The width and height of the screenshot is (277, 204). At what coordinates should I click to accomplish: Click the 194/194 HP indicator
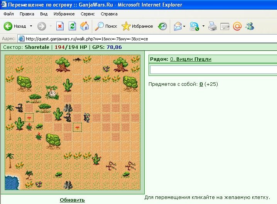(x=71, y=47)
